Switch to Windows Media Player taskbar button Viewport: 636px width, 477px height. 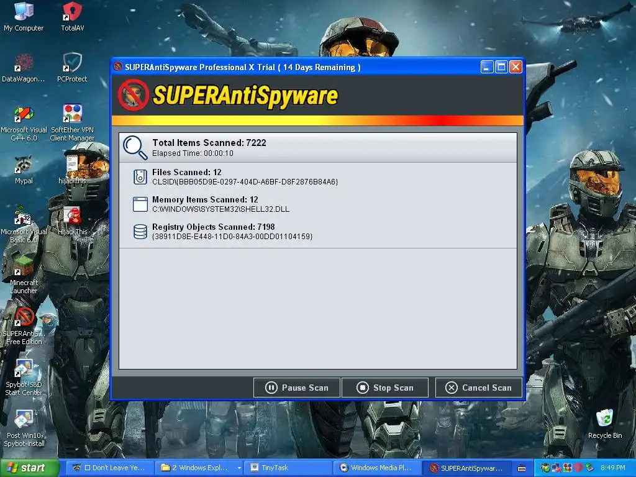pos(377,468)
